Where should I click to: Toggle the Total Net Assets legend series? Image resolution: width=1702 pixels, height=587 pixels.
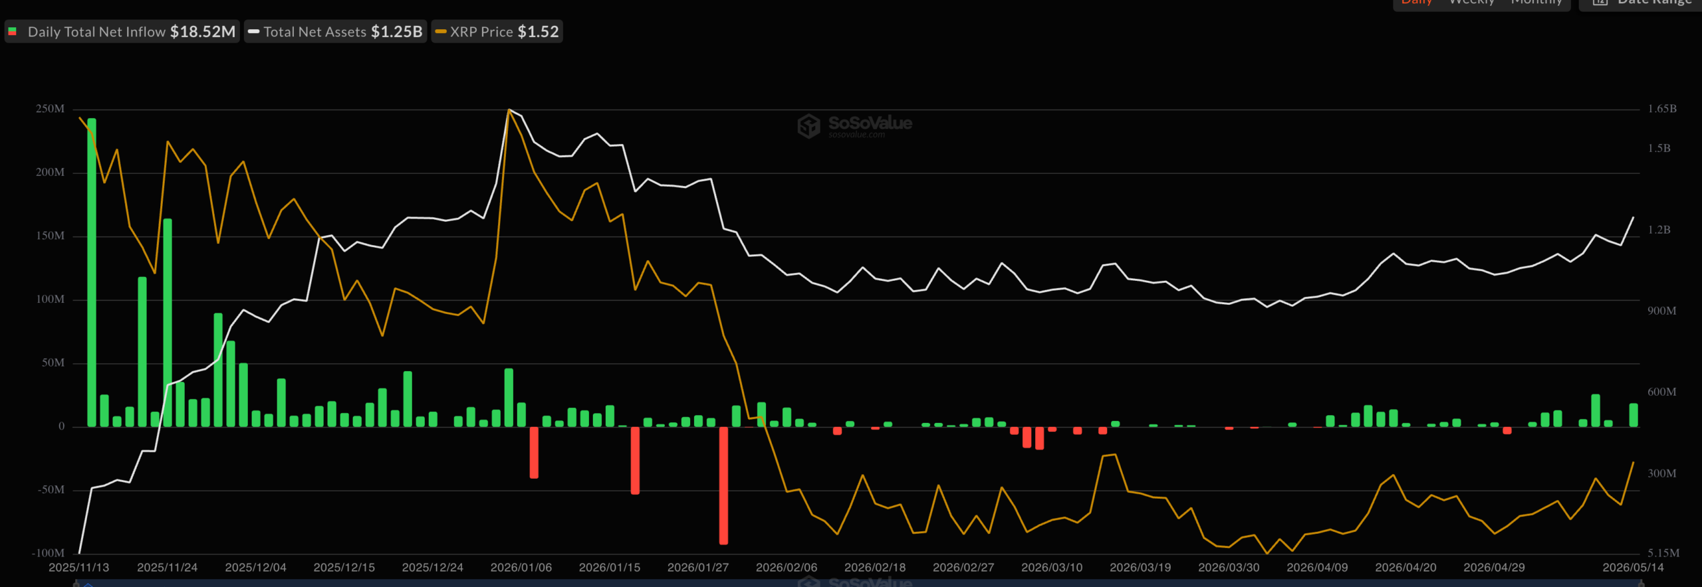[335, 32]
